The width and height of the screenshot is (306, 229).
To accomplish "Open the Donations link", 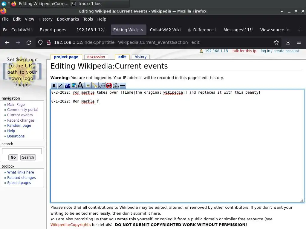I will tap(16, 136).
